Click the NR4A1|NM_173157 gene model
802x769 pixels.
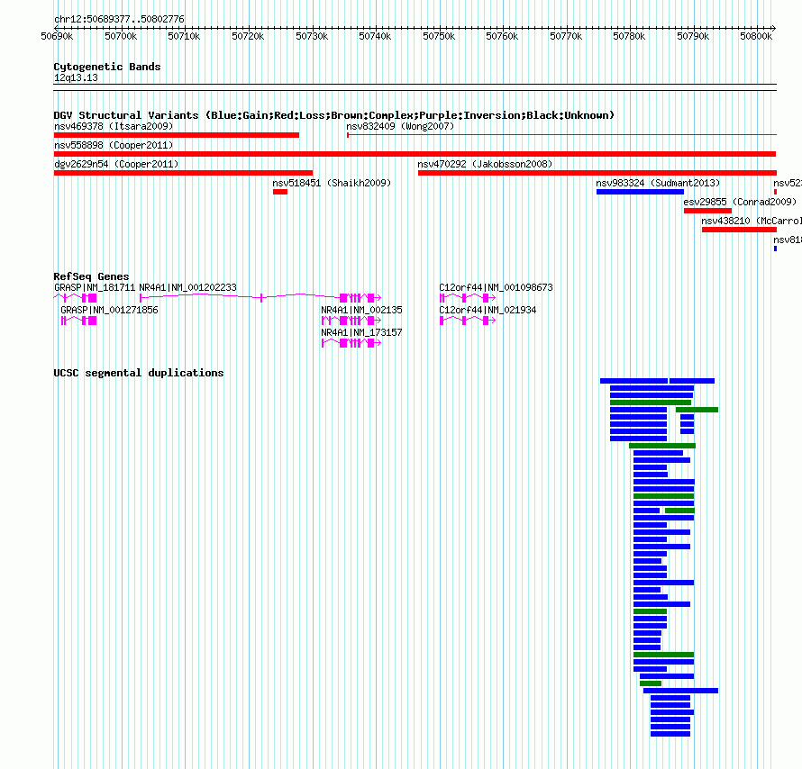point(351,343)
